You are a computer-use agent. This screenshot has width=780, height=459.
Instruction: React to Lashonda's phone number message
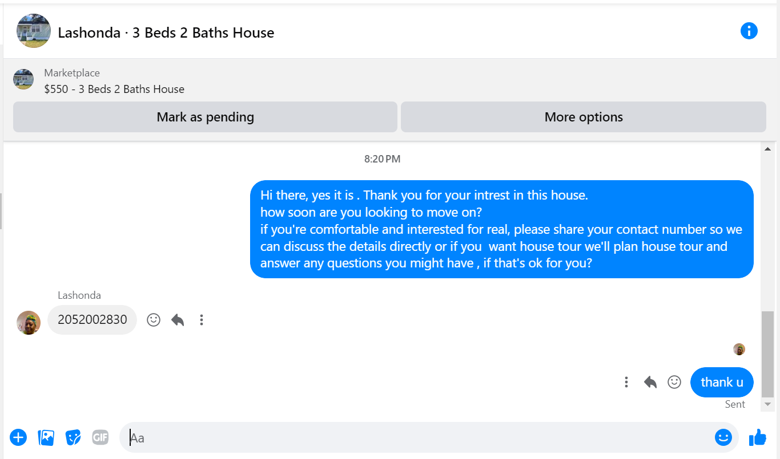(x=154, y=320)
